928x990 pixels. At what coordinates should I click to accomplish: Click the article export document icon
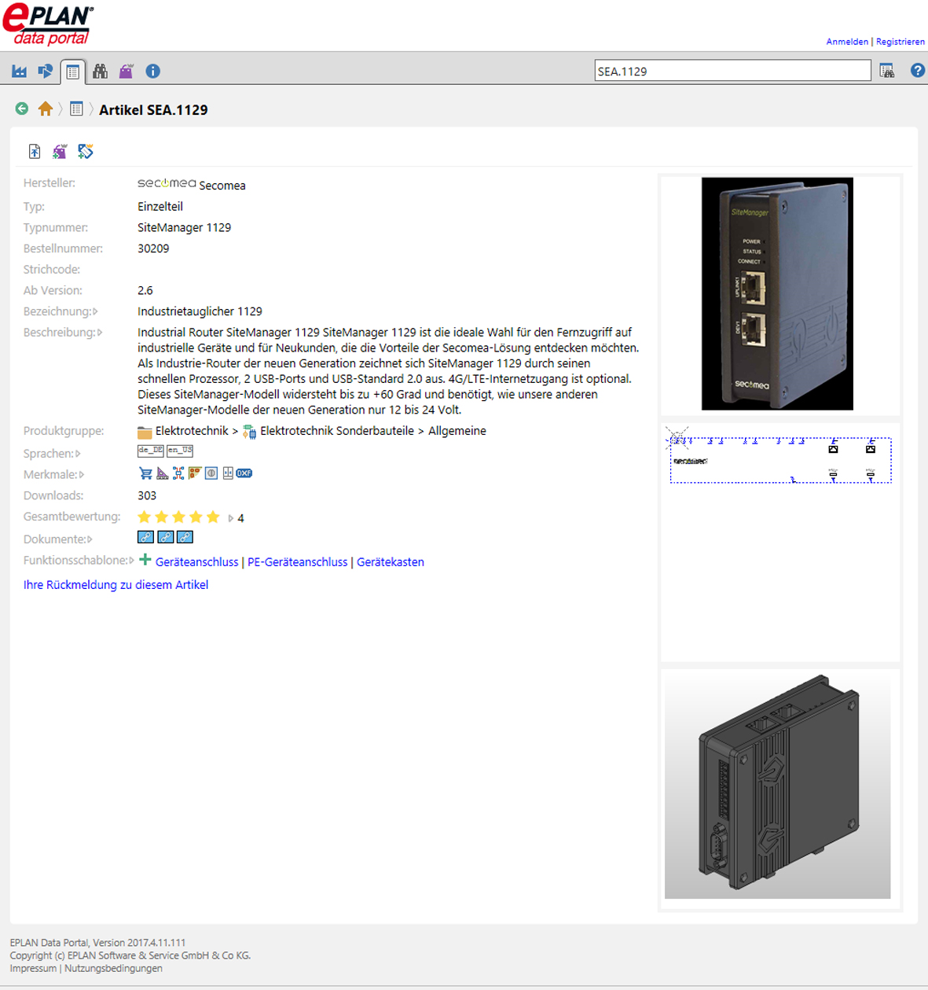[35, 152]
